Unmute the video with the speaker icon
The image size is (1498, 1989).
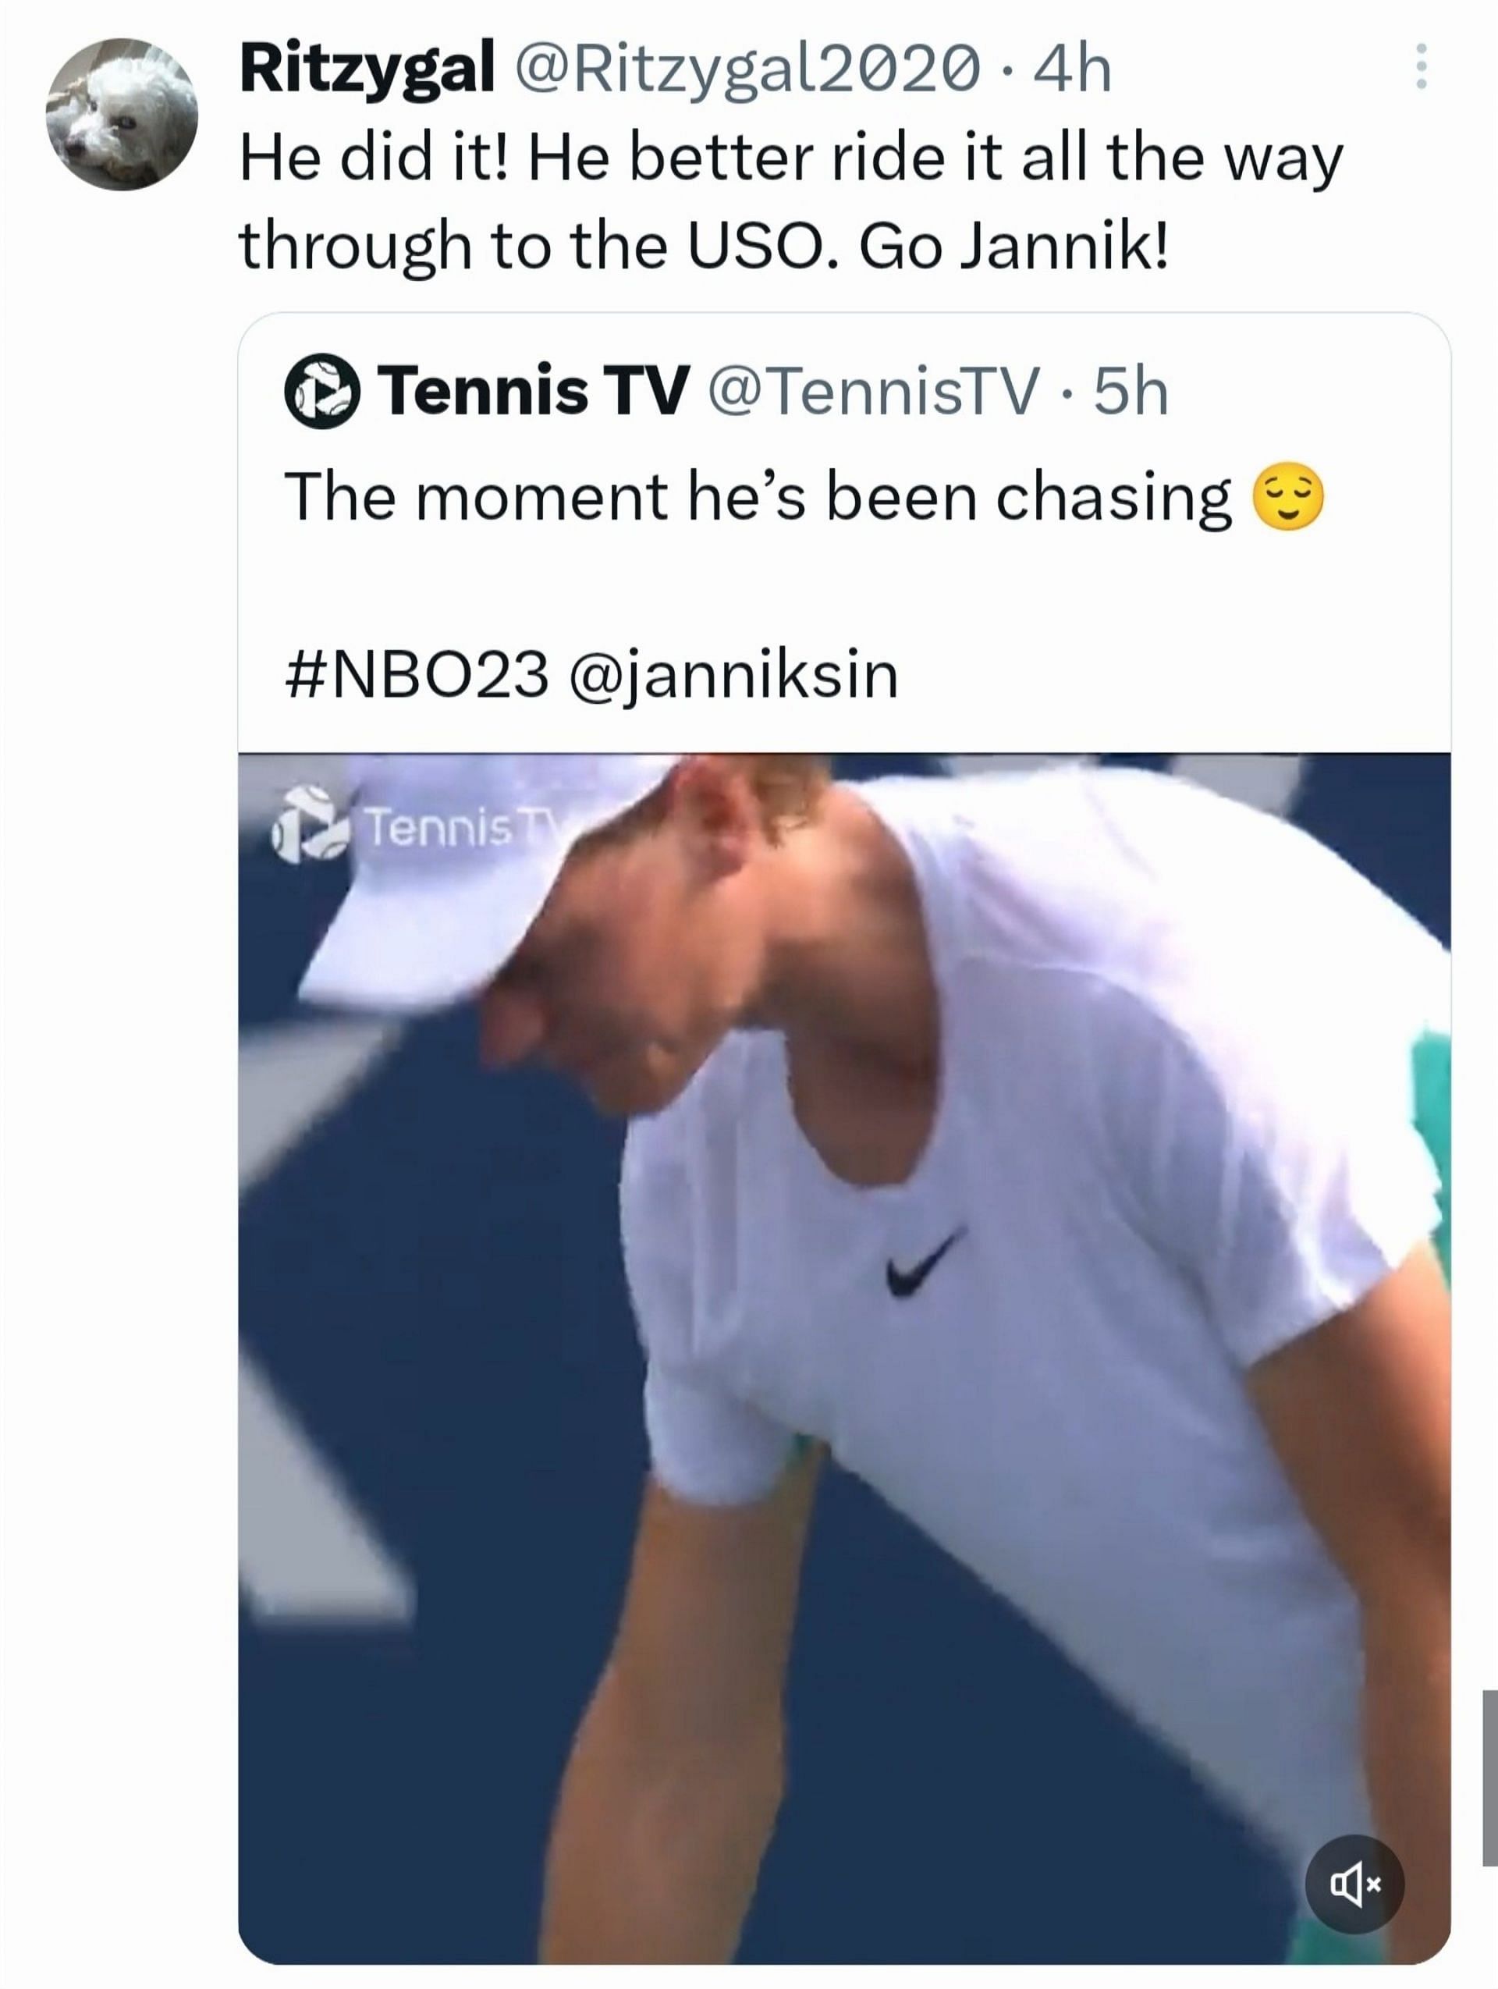[x=1354, y=1884]
